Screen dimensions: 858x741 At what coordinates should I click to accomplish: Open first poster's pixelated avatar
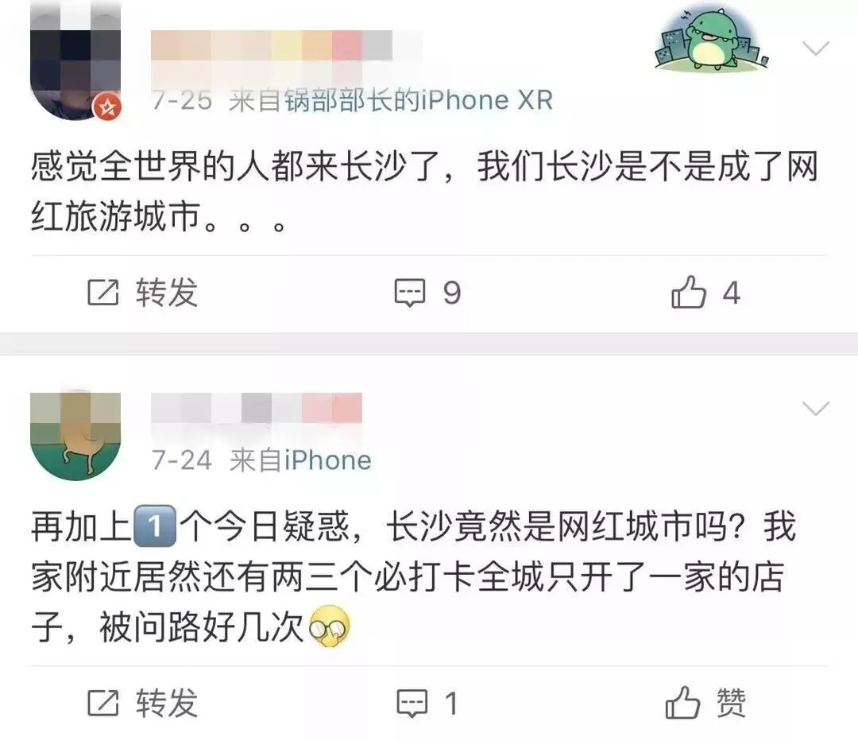(75, 61)
